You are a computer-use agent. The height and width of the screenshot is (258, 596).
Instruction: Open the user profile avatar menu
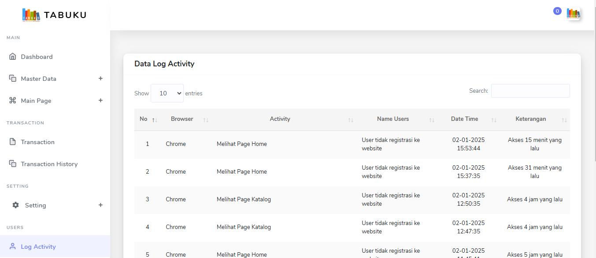click(x=573, y=14)
